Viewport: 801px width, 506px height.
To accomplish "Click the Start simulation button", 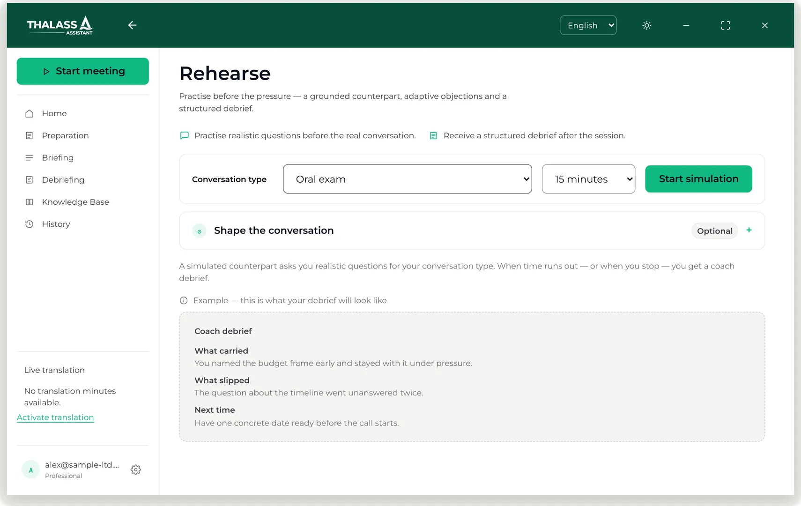I will coord(698,179).
